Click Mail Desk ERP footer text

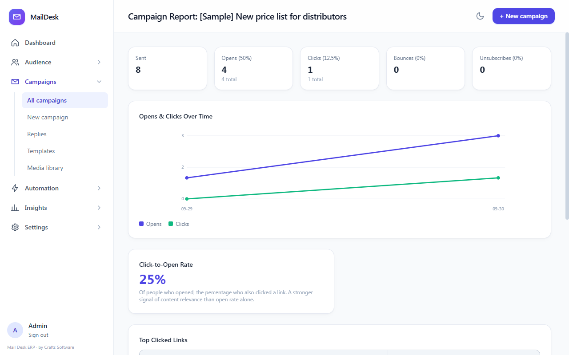pyautogui.click(x=40, y=347)
